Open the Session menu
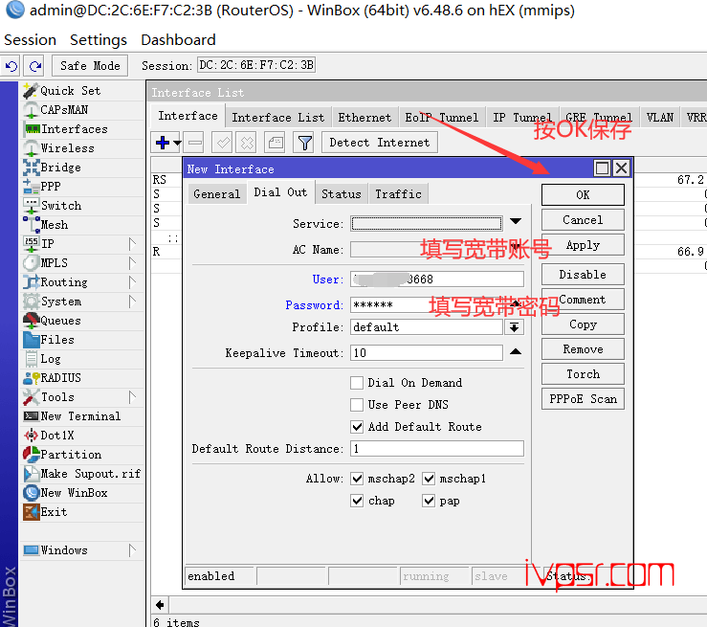 pos(30,40)
